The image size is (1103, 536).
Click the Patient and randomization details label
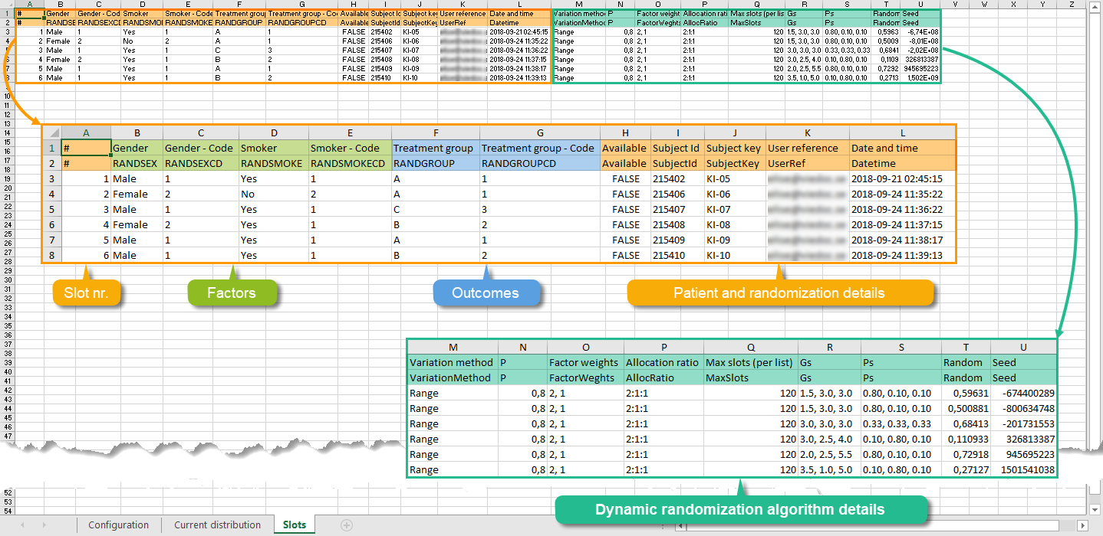779,293
